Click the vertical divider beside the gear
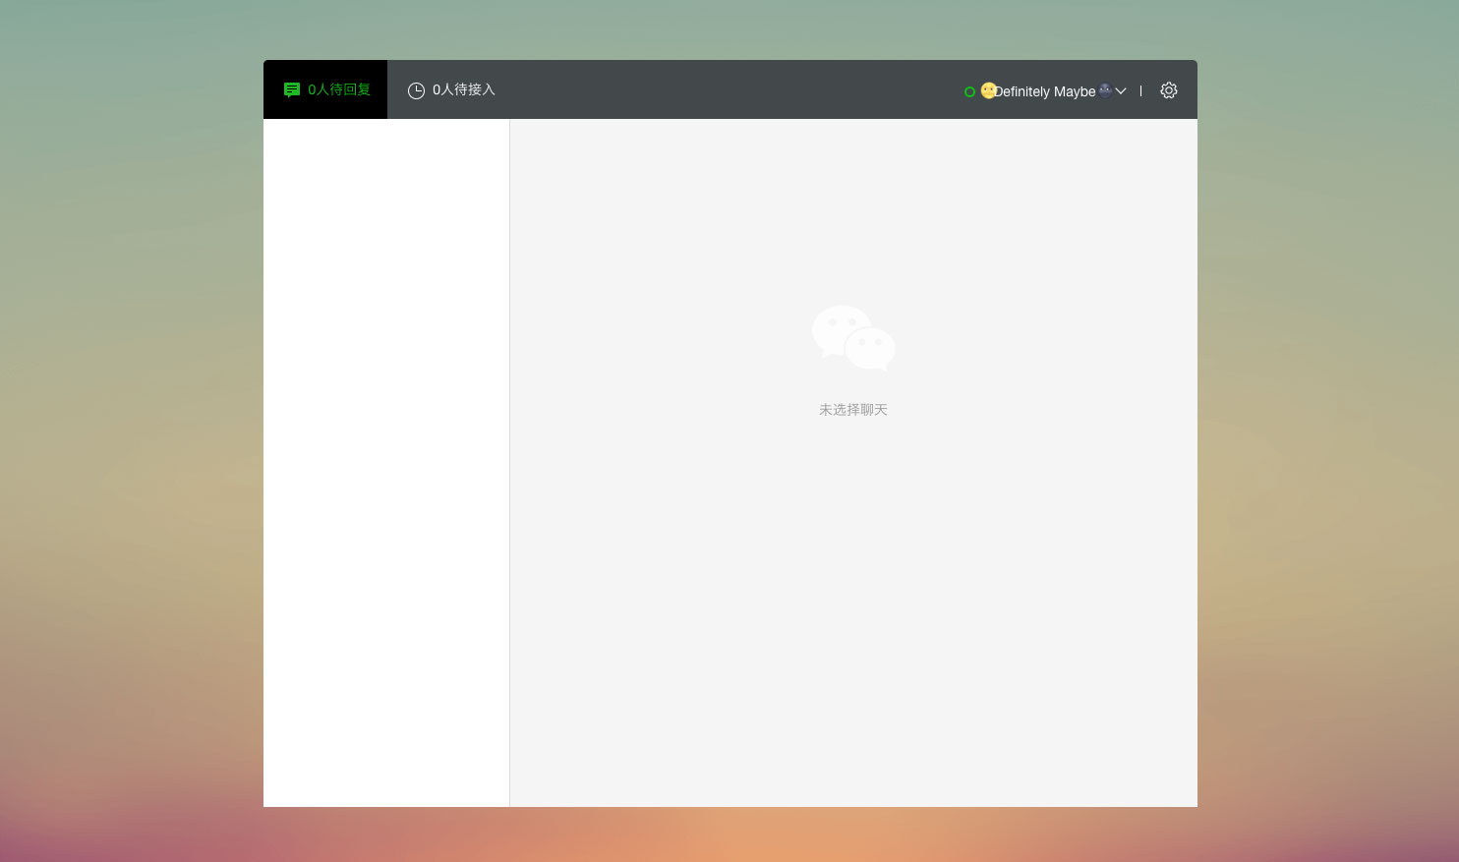 point(1140,90)
